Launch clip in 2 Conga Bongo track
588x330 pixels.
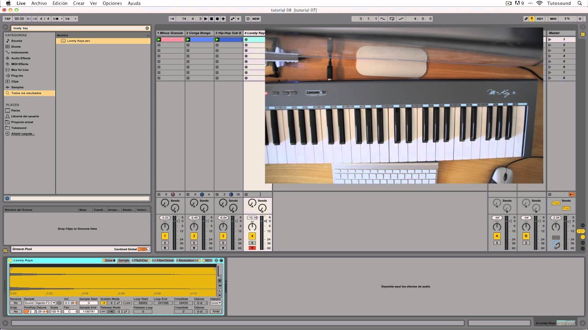pyautogui.click(x=188, y=39)
